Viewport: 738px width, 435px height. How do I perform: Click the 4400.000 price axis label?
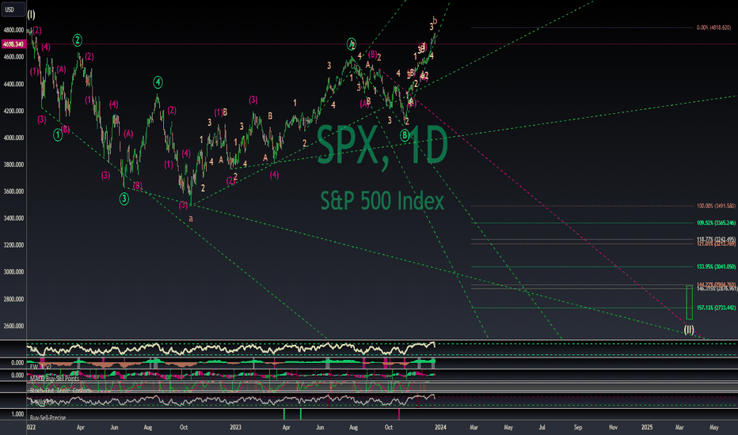click(13, 84)
